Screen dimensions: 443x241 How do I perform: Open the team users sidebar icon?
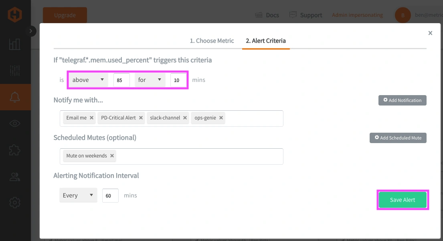(x=15, y=177)
